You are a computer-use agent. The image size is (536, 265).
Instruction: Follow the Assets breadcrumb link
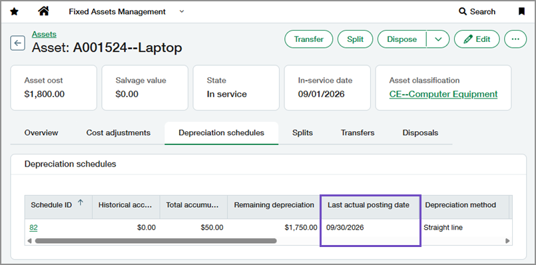tap(44, 34)
